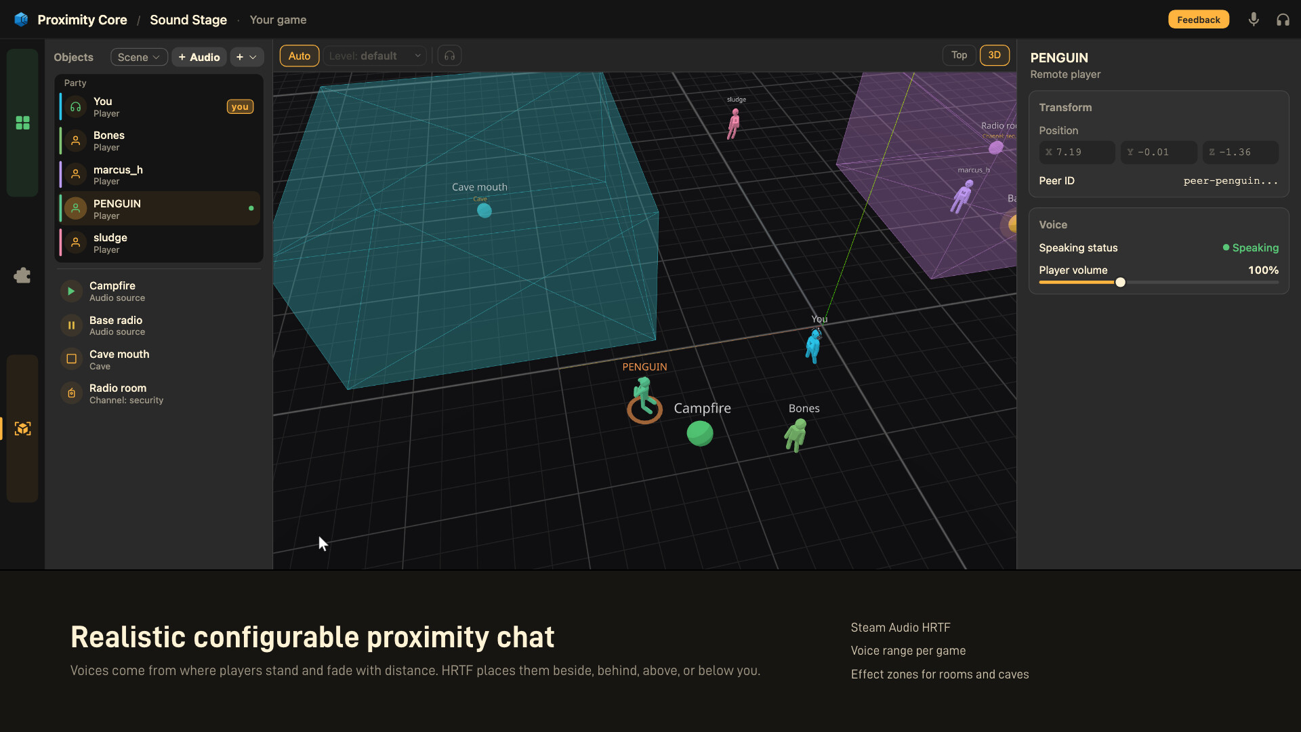Click the Bones player avatar icon
The width and height of the screenshot is (1301, 732).
(76, 141)
